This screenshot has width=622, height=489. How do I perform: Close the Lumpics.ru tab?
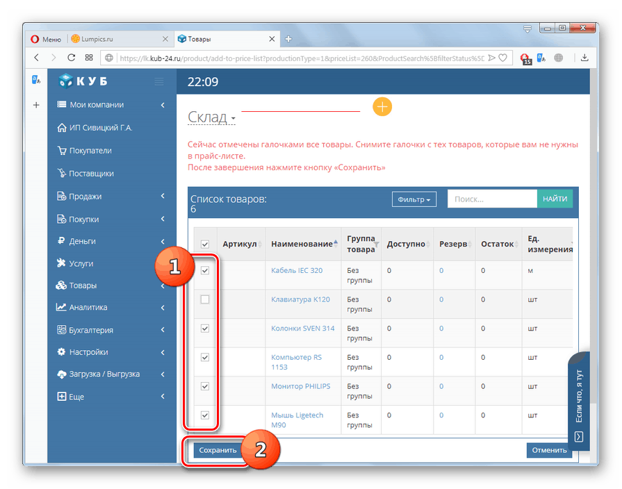[x=165, y=39]
